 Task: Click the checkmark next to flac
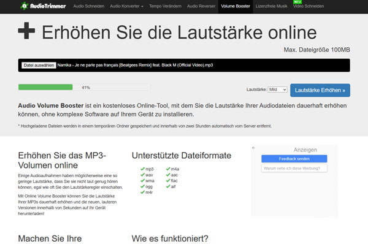(x=168, y=180)
